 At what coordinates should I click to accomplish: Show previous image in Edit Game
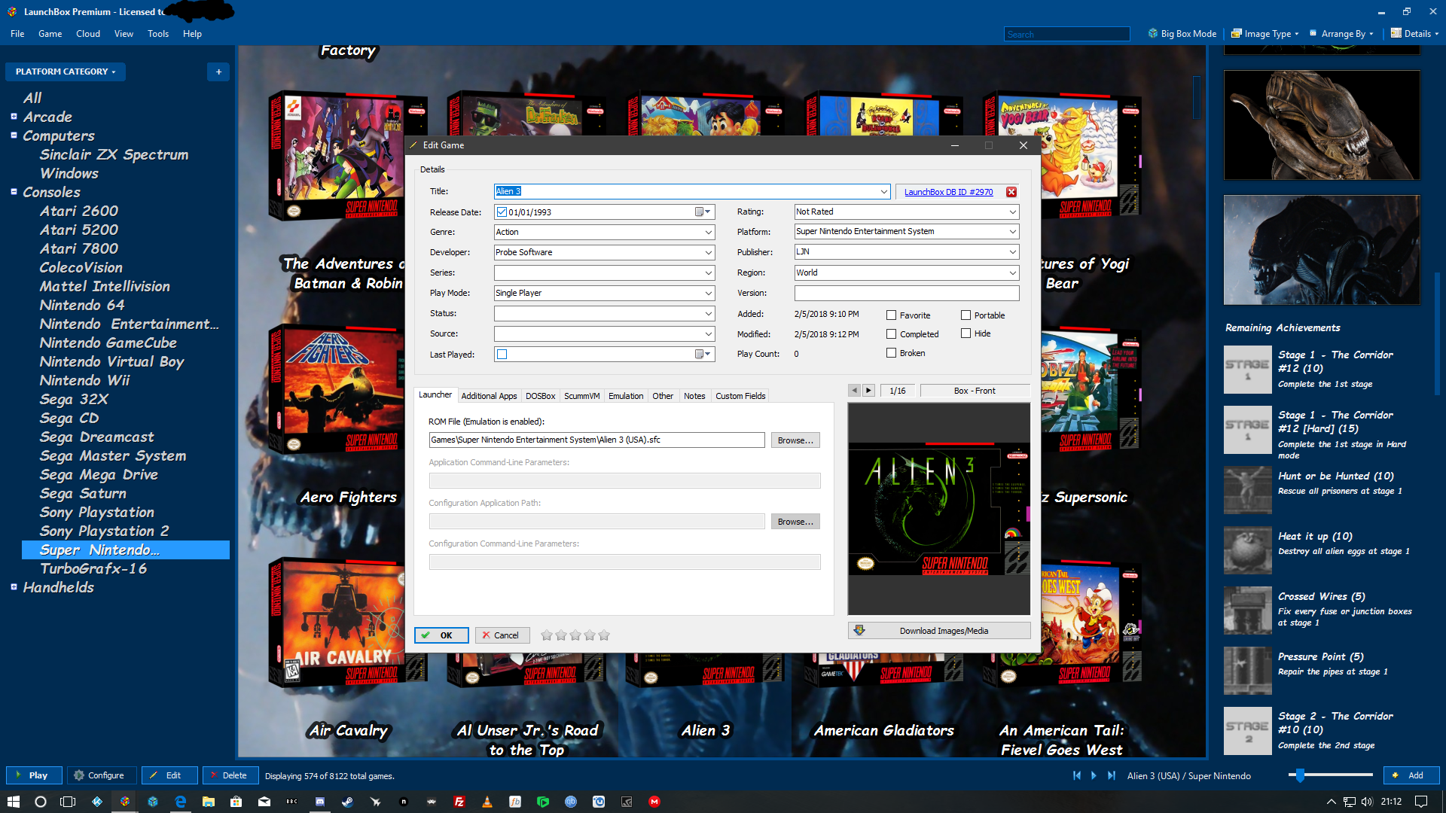pos(854,391)
